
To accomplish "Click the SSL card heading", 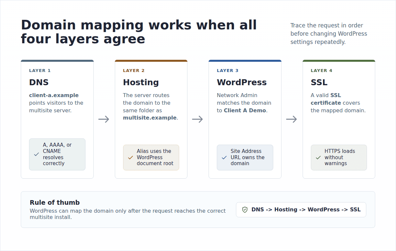I will [x=319, y=82].
